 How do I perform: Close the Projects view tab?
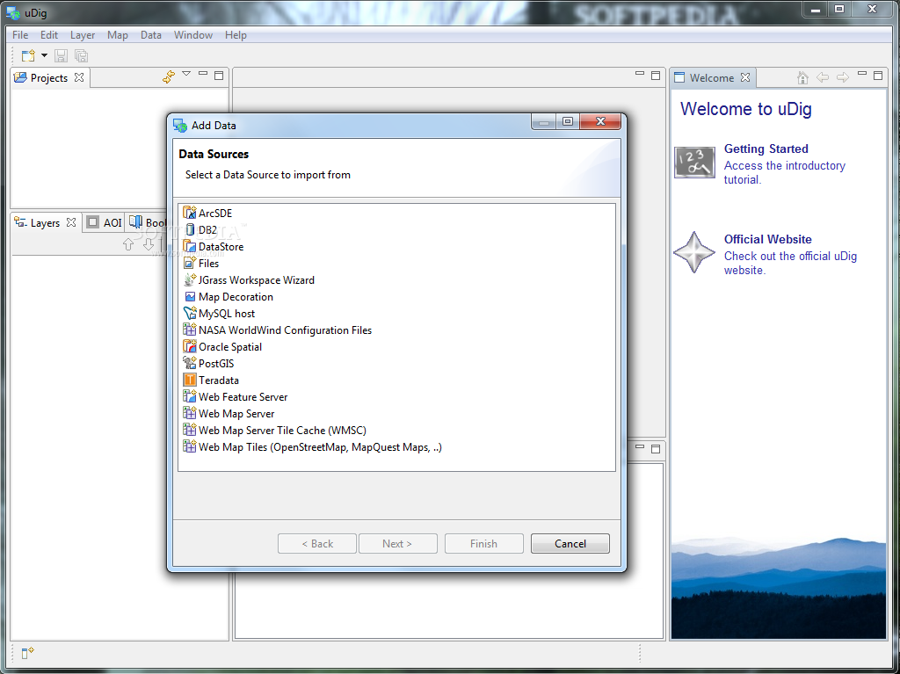pyautogui.click(x=79, y=77)
